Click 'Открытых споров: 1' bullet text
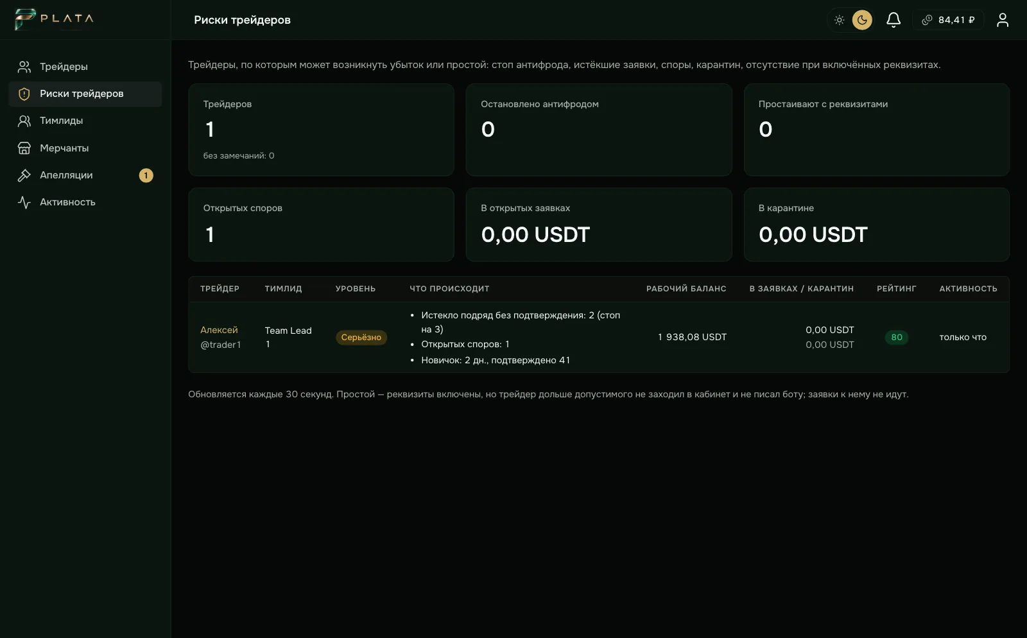 click(x=465, y=345)
